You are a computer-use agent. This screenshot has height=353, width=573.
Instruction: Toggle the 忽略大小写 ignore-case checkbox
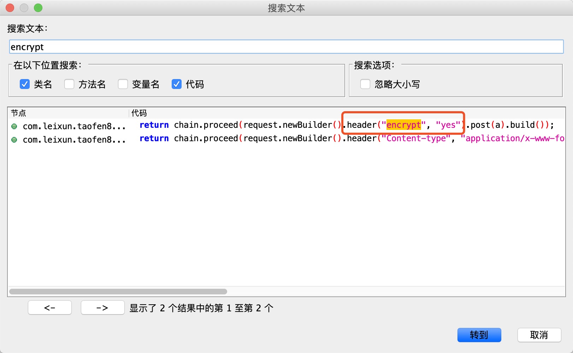pos(365,84)
